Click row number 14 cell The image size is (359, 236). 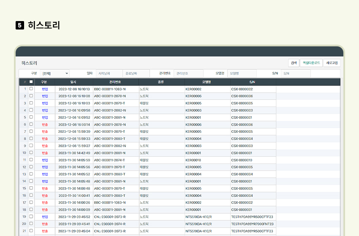pos(24,181)
